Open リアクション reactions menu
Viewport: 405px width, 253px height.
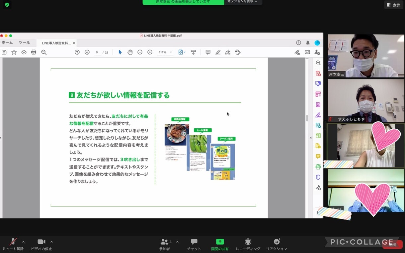pyautogui.click(x=277, y=244)
